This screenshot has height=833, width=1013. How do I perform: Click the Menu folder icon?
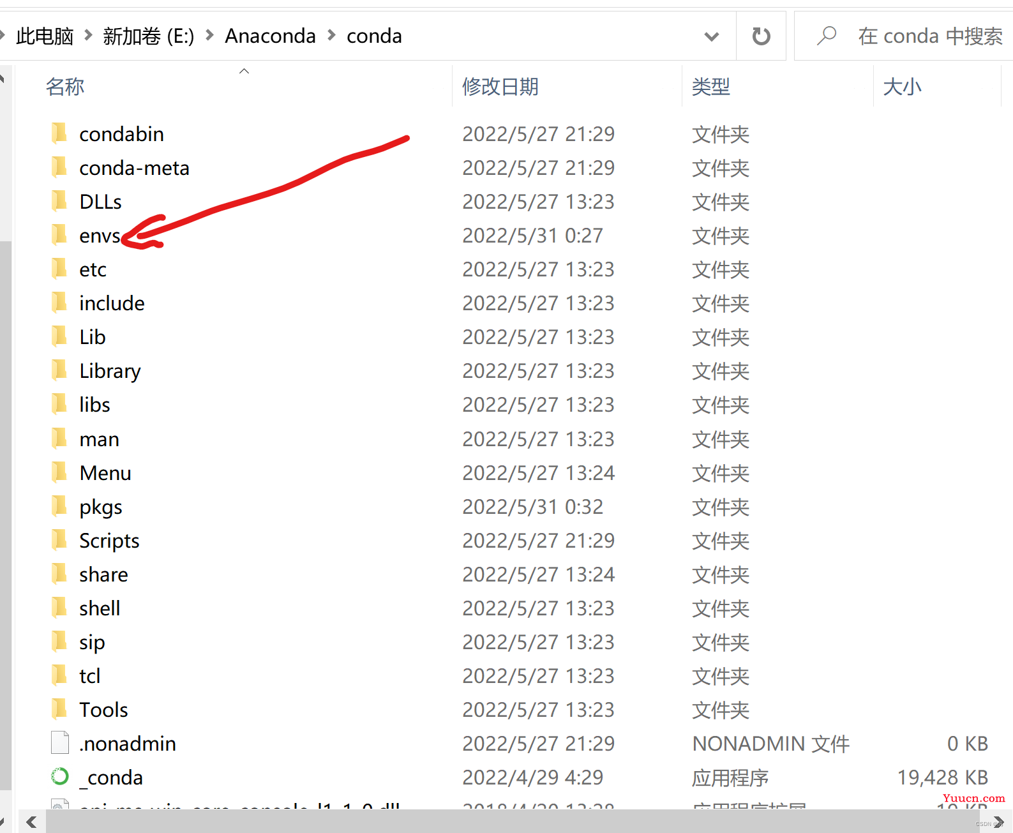[x=59, y=472]
